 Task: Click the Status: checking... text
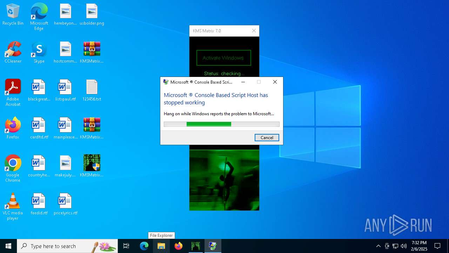pos(224,73)
